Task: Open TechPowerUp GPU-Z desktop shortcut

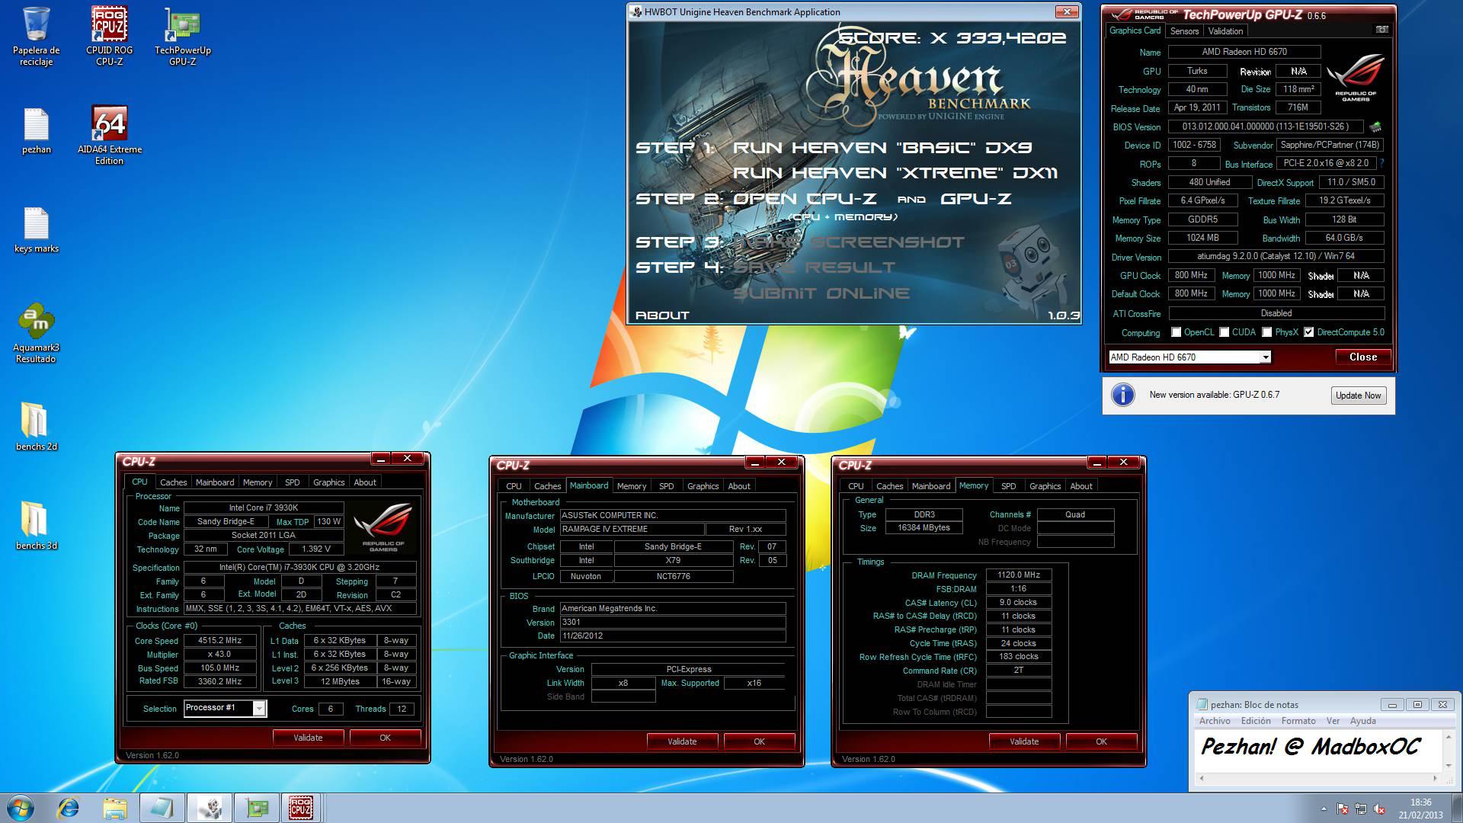Action: (182, 36)
